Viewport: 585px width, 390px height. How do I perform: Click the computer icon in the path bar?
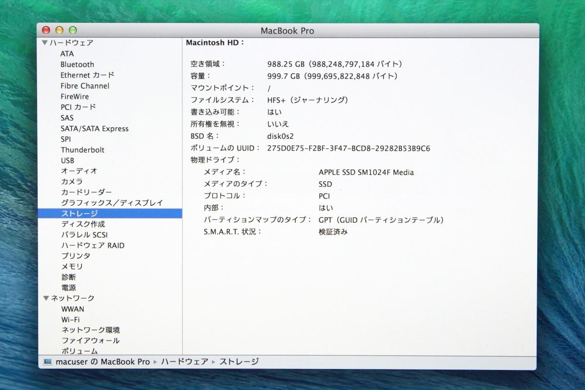47,362
